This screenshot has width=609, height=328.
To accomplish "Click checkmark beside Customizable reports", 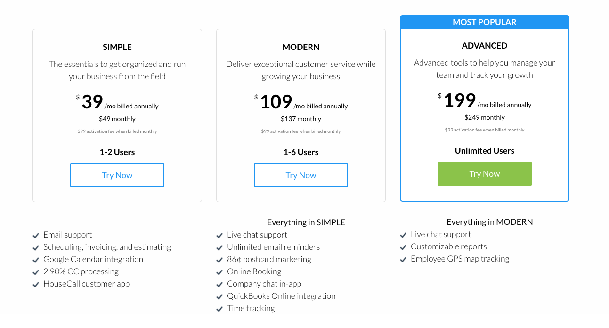I will point(403,247).
